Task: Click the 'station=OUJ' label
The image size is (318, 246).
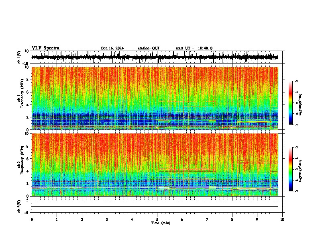Action: pos(149,48)
